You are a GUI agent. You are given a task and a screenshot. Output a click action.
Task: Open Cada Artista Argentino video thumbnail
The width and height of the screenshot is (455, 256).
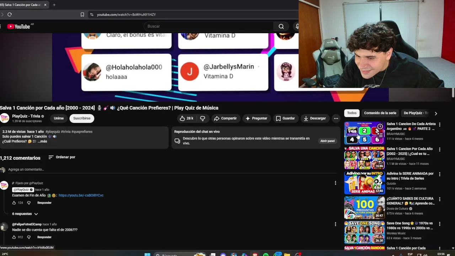(x=364, y=133)
